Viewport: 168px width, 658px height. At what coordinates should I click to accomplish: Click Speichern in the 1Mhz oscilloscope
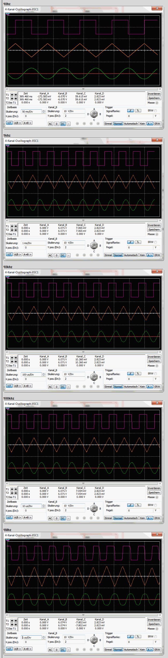pos(154,624)
